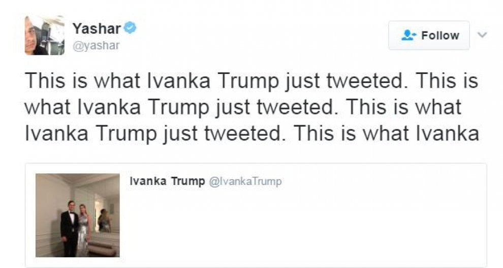Open the chevron dropdown beside Follow
This screenshot has height=268, width=503.
click(482, 34)
